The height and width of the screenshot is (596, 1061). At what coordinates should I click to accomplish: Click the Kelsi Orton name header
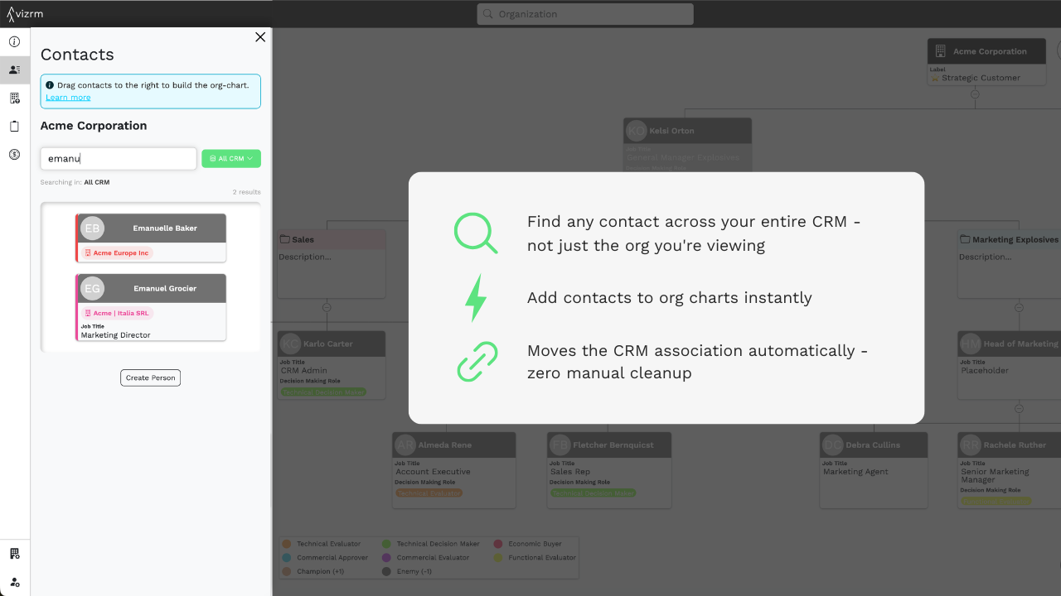point(672,131)
